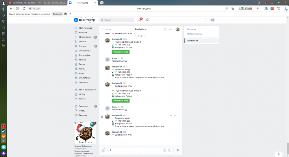Open Гольф в Хабаровске ad link
Viewport: 289px width, 157px height.
coord(83,146)
